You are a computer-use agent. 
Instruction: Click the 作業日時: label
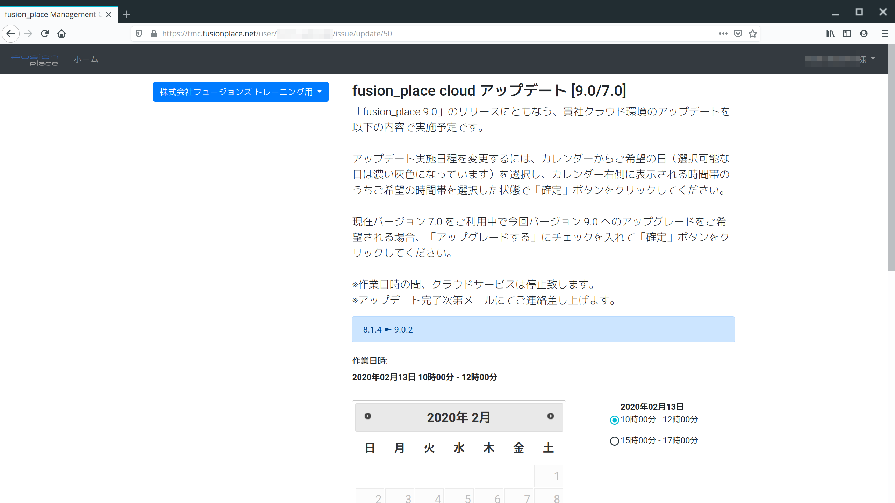370,360
